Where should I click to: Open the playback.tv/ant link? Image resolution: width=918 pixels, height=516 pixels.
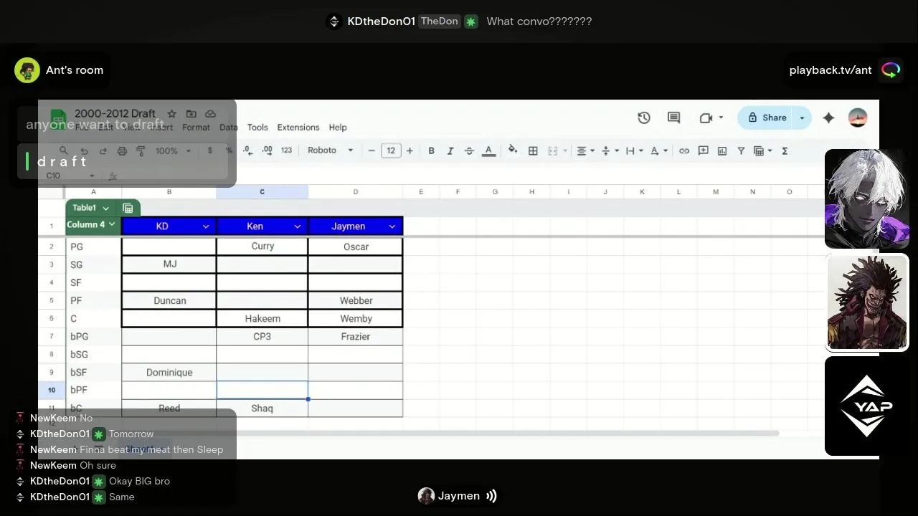pyautogui.click(x=831, y=70)
